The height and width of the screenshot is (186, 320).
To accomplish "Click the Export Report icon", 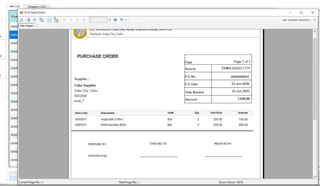I will click(21, 20).
